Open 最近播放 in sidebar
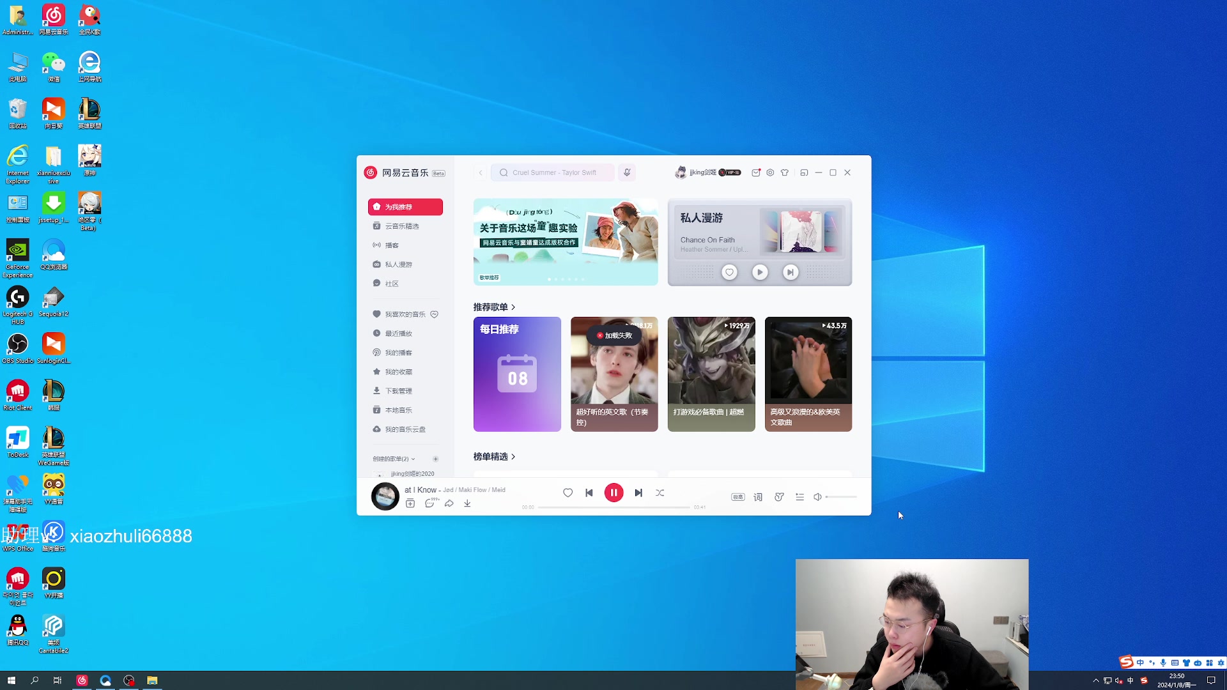 coord(398,333)
